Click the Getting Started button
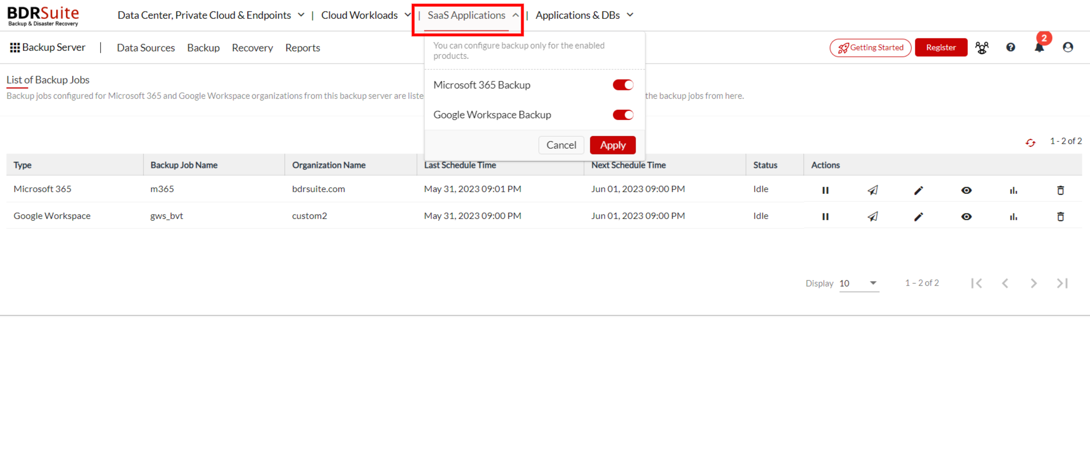The image size is (1090, 449). (x=870, y=47)
